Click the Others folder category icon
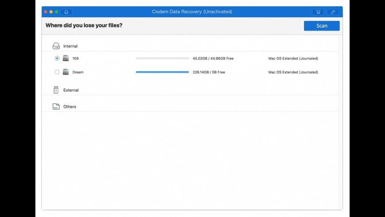 click(56, 106)
